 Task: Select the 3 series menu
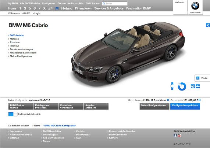[x=25, y=8]
